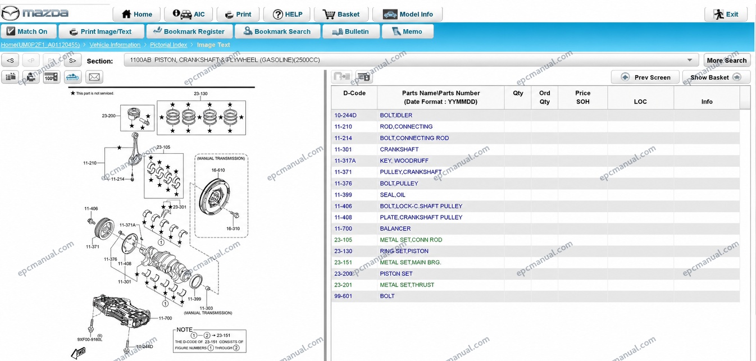Click the Mazda logo
Viewport: 756px width, 361px height.
click(x=35, y=13)
